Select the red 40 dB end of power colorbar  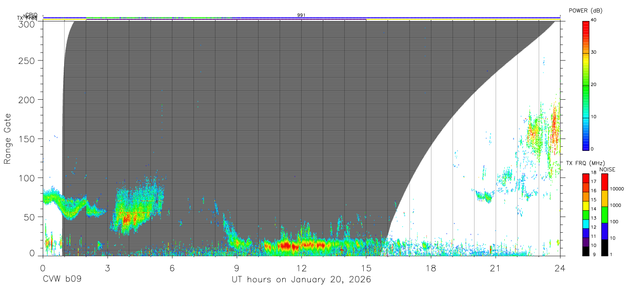coord(586,23)
